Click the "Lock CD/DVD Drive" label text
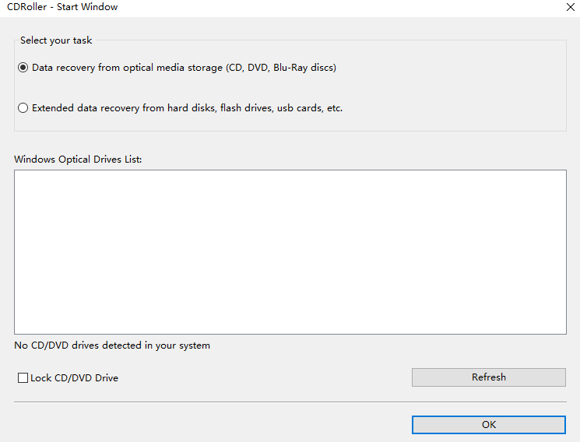The height and width of the screenshot is (442, 580). pyautogui.click(x=75, y=378)
